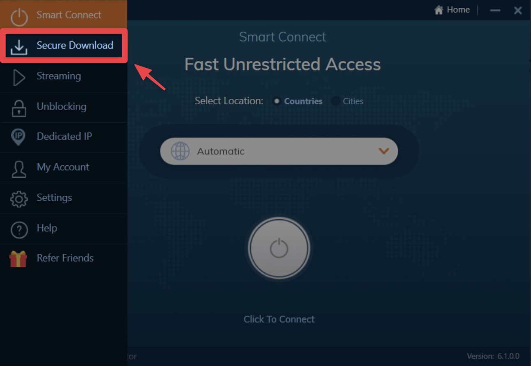Expand the Automatic location dropdown arrow

(383, 151)
